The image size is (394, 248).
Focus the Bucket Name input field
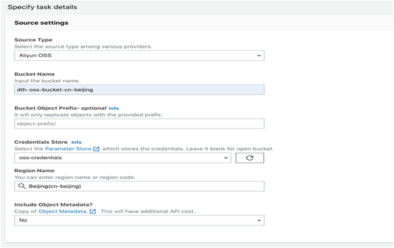click(x=139, y=89)
